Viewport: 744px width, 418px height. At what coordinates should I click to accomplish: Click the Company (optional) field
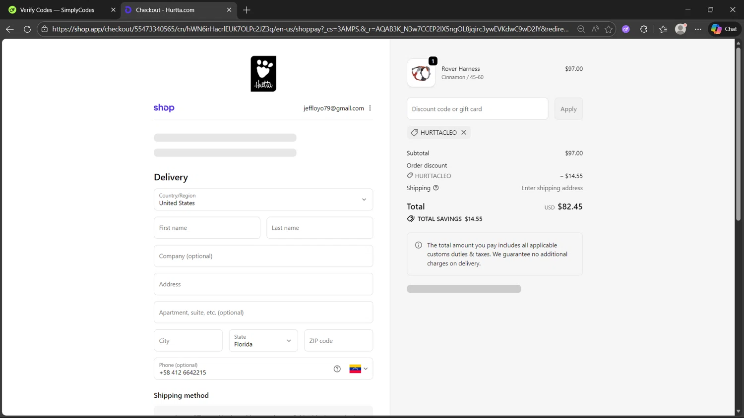pos(263,256)
